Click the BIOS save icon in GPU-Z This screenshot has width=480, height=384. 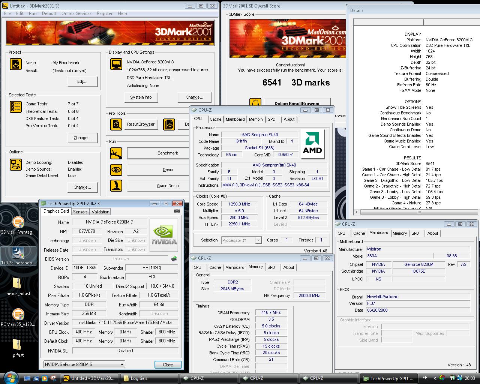174,258
